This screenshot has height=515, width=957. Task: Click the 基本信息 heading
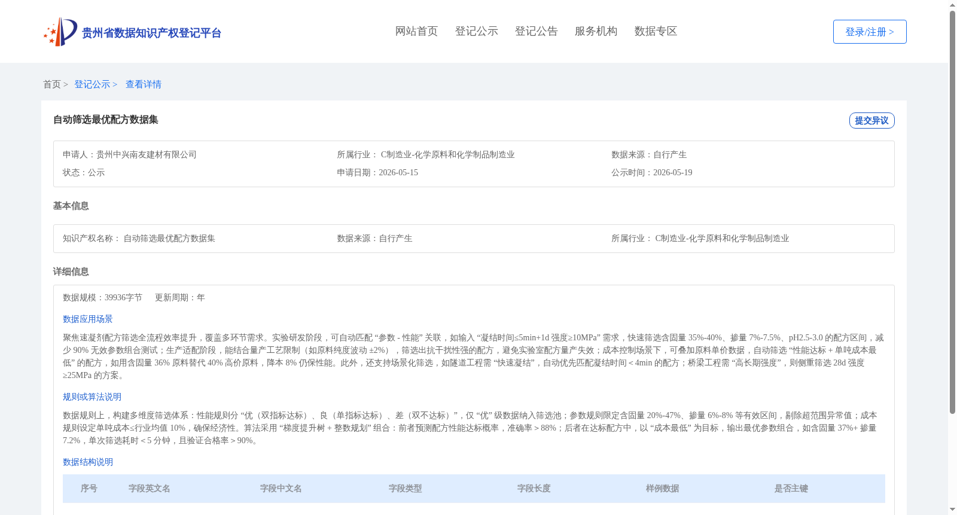click(71, 206)
